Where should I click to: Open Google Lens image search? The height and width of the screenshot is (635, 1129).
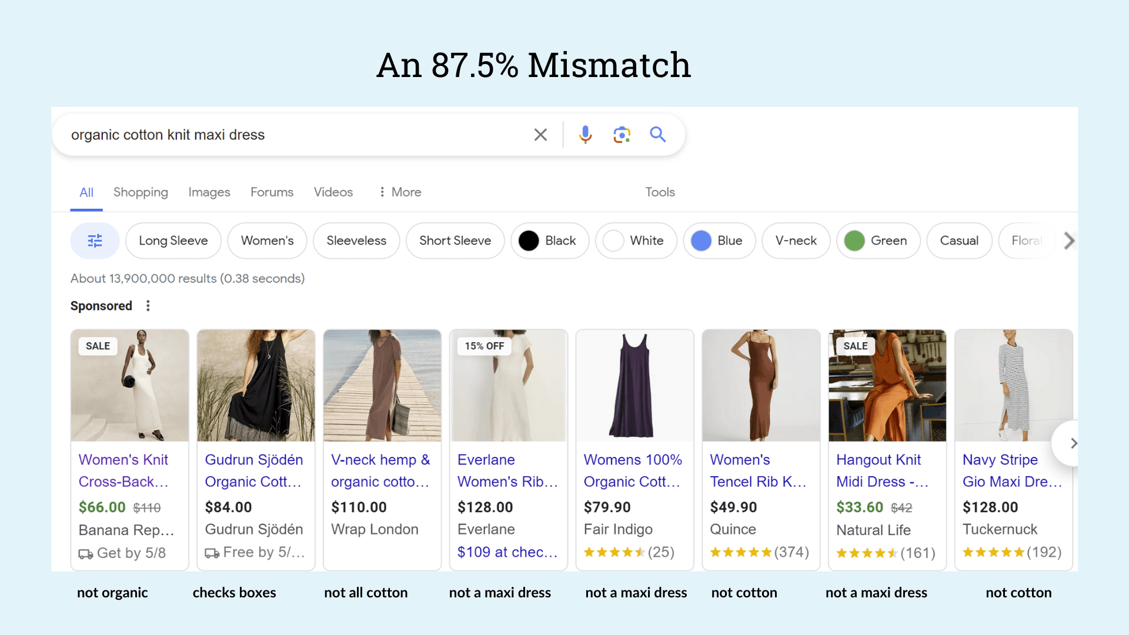(x=622, y=134)
